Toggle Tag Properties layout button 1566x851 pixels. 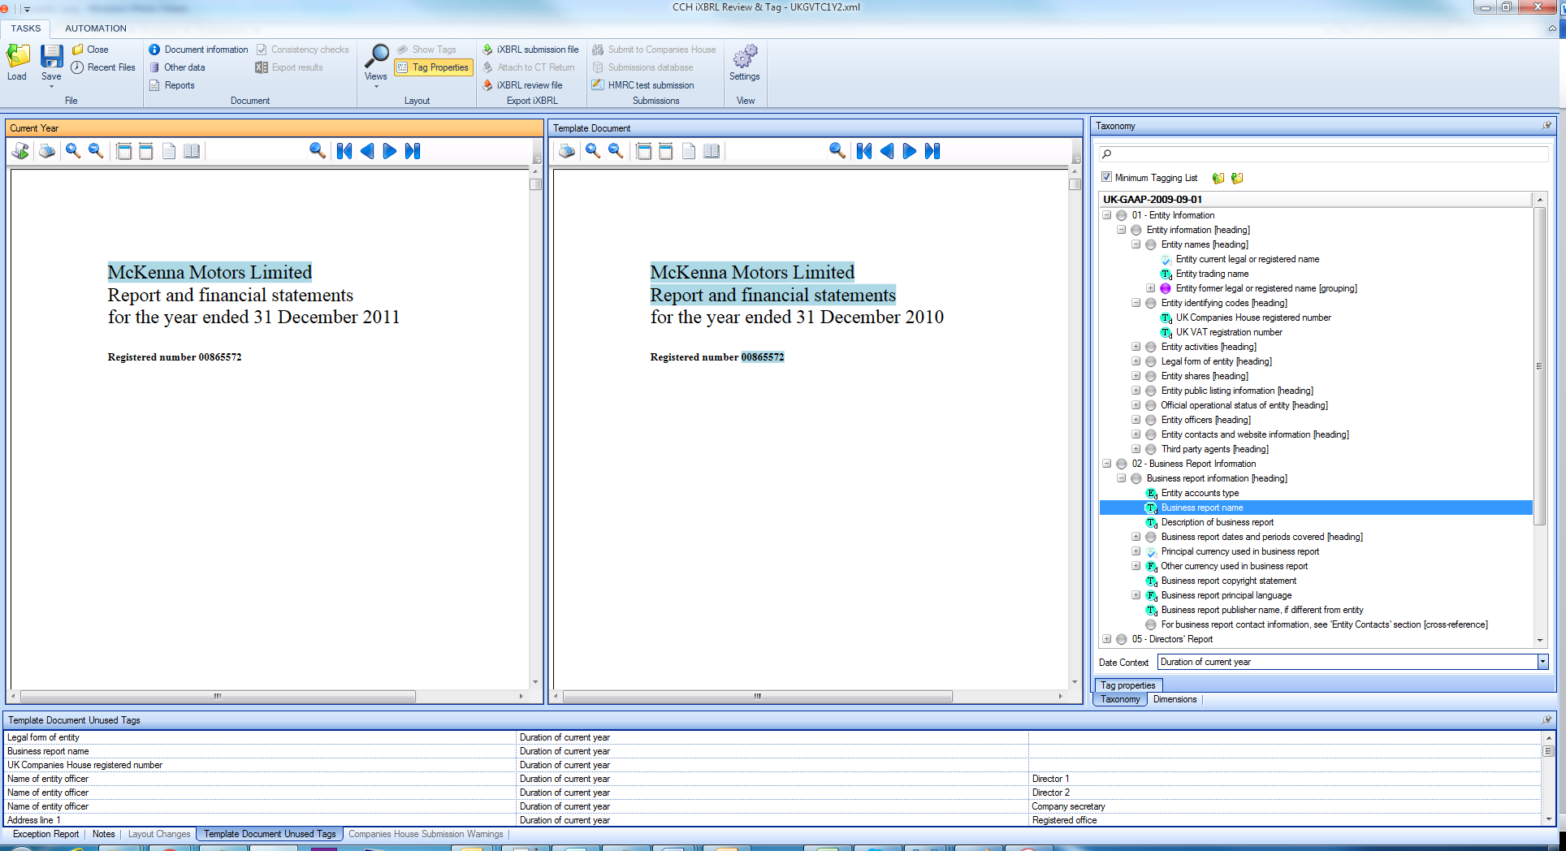pyautogui.click(x=434, y=67)
